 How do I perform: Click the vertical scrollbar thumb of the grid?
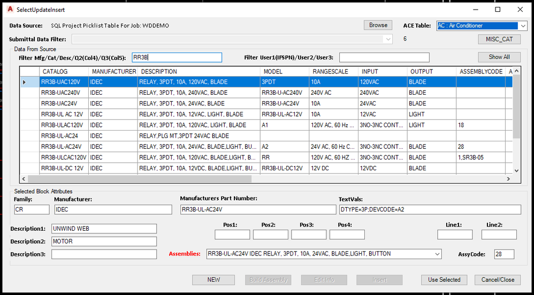coord(516,107)
